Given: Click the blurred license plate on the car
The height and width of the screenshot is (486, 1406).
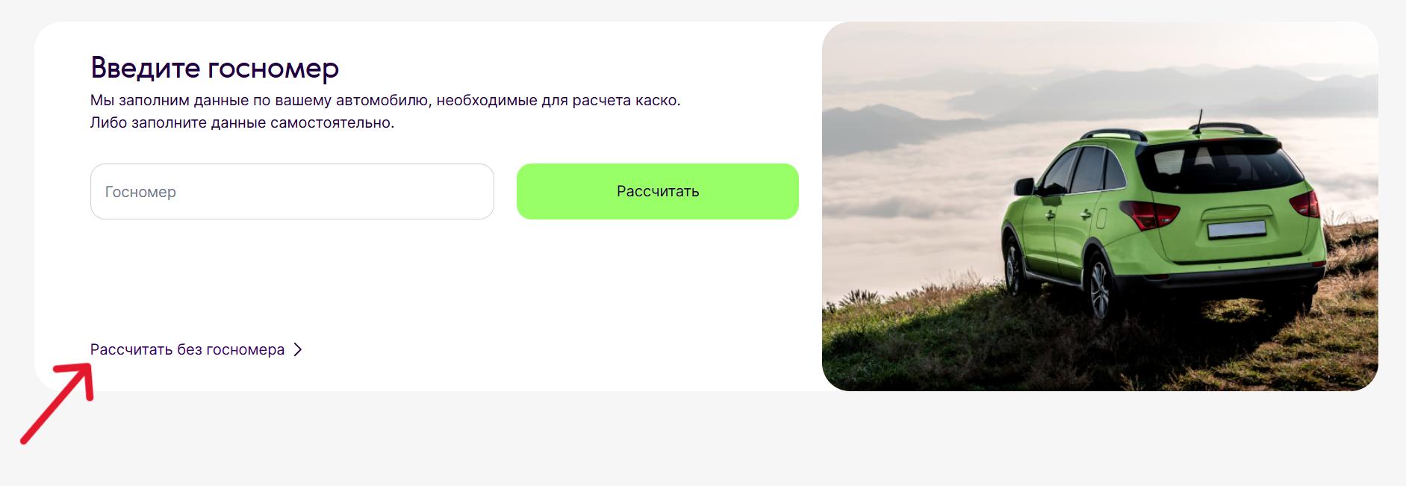Looking at the screenshot, I should tap(1236, 229).
